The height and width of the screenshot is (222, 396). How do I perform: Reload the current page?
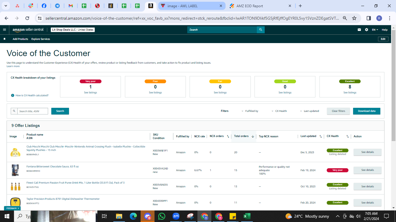[x=27, y=18]
